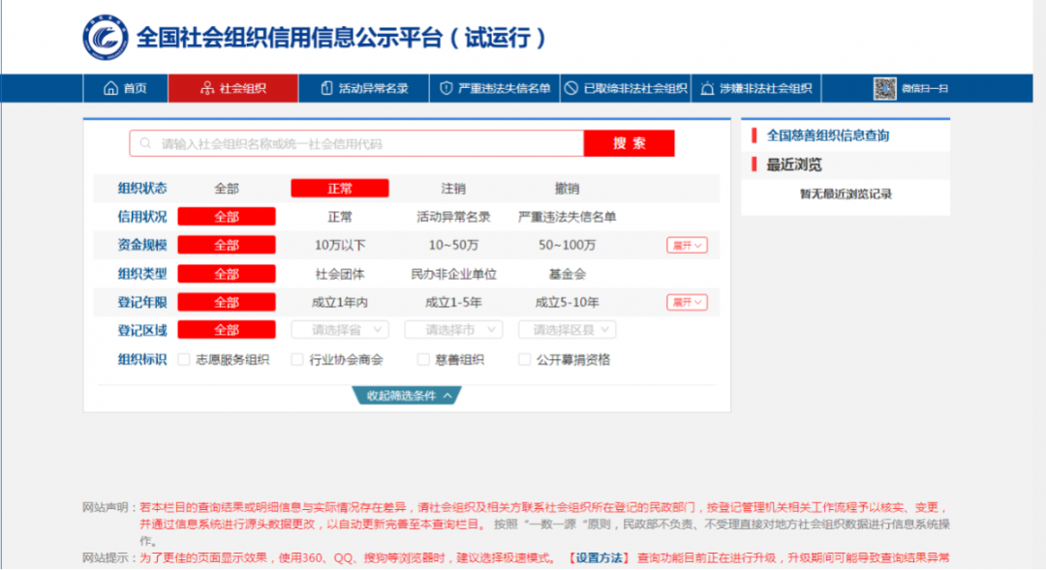Switch to the 严重违法失信名单 tab
The height and width of the screenshot is (570, 1046).
(x=496, y=89)
